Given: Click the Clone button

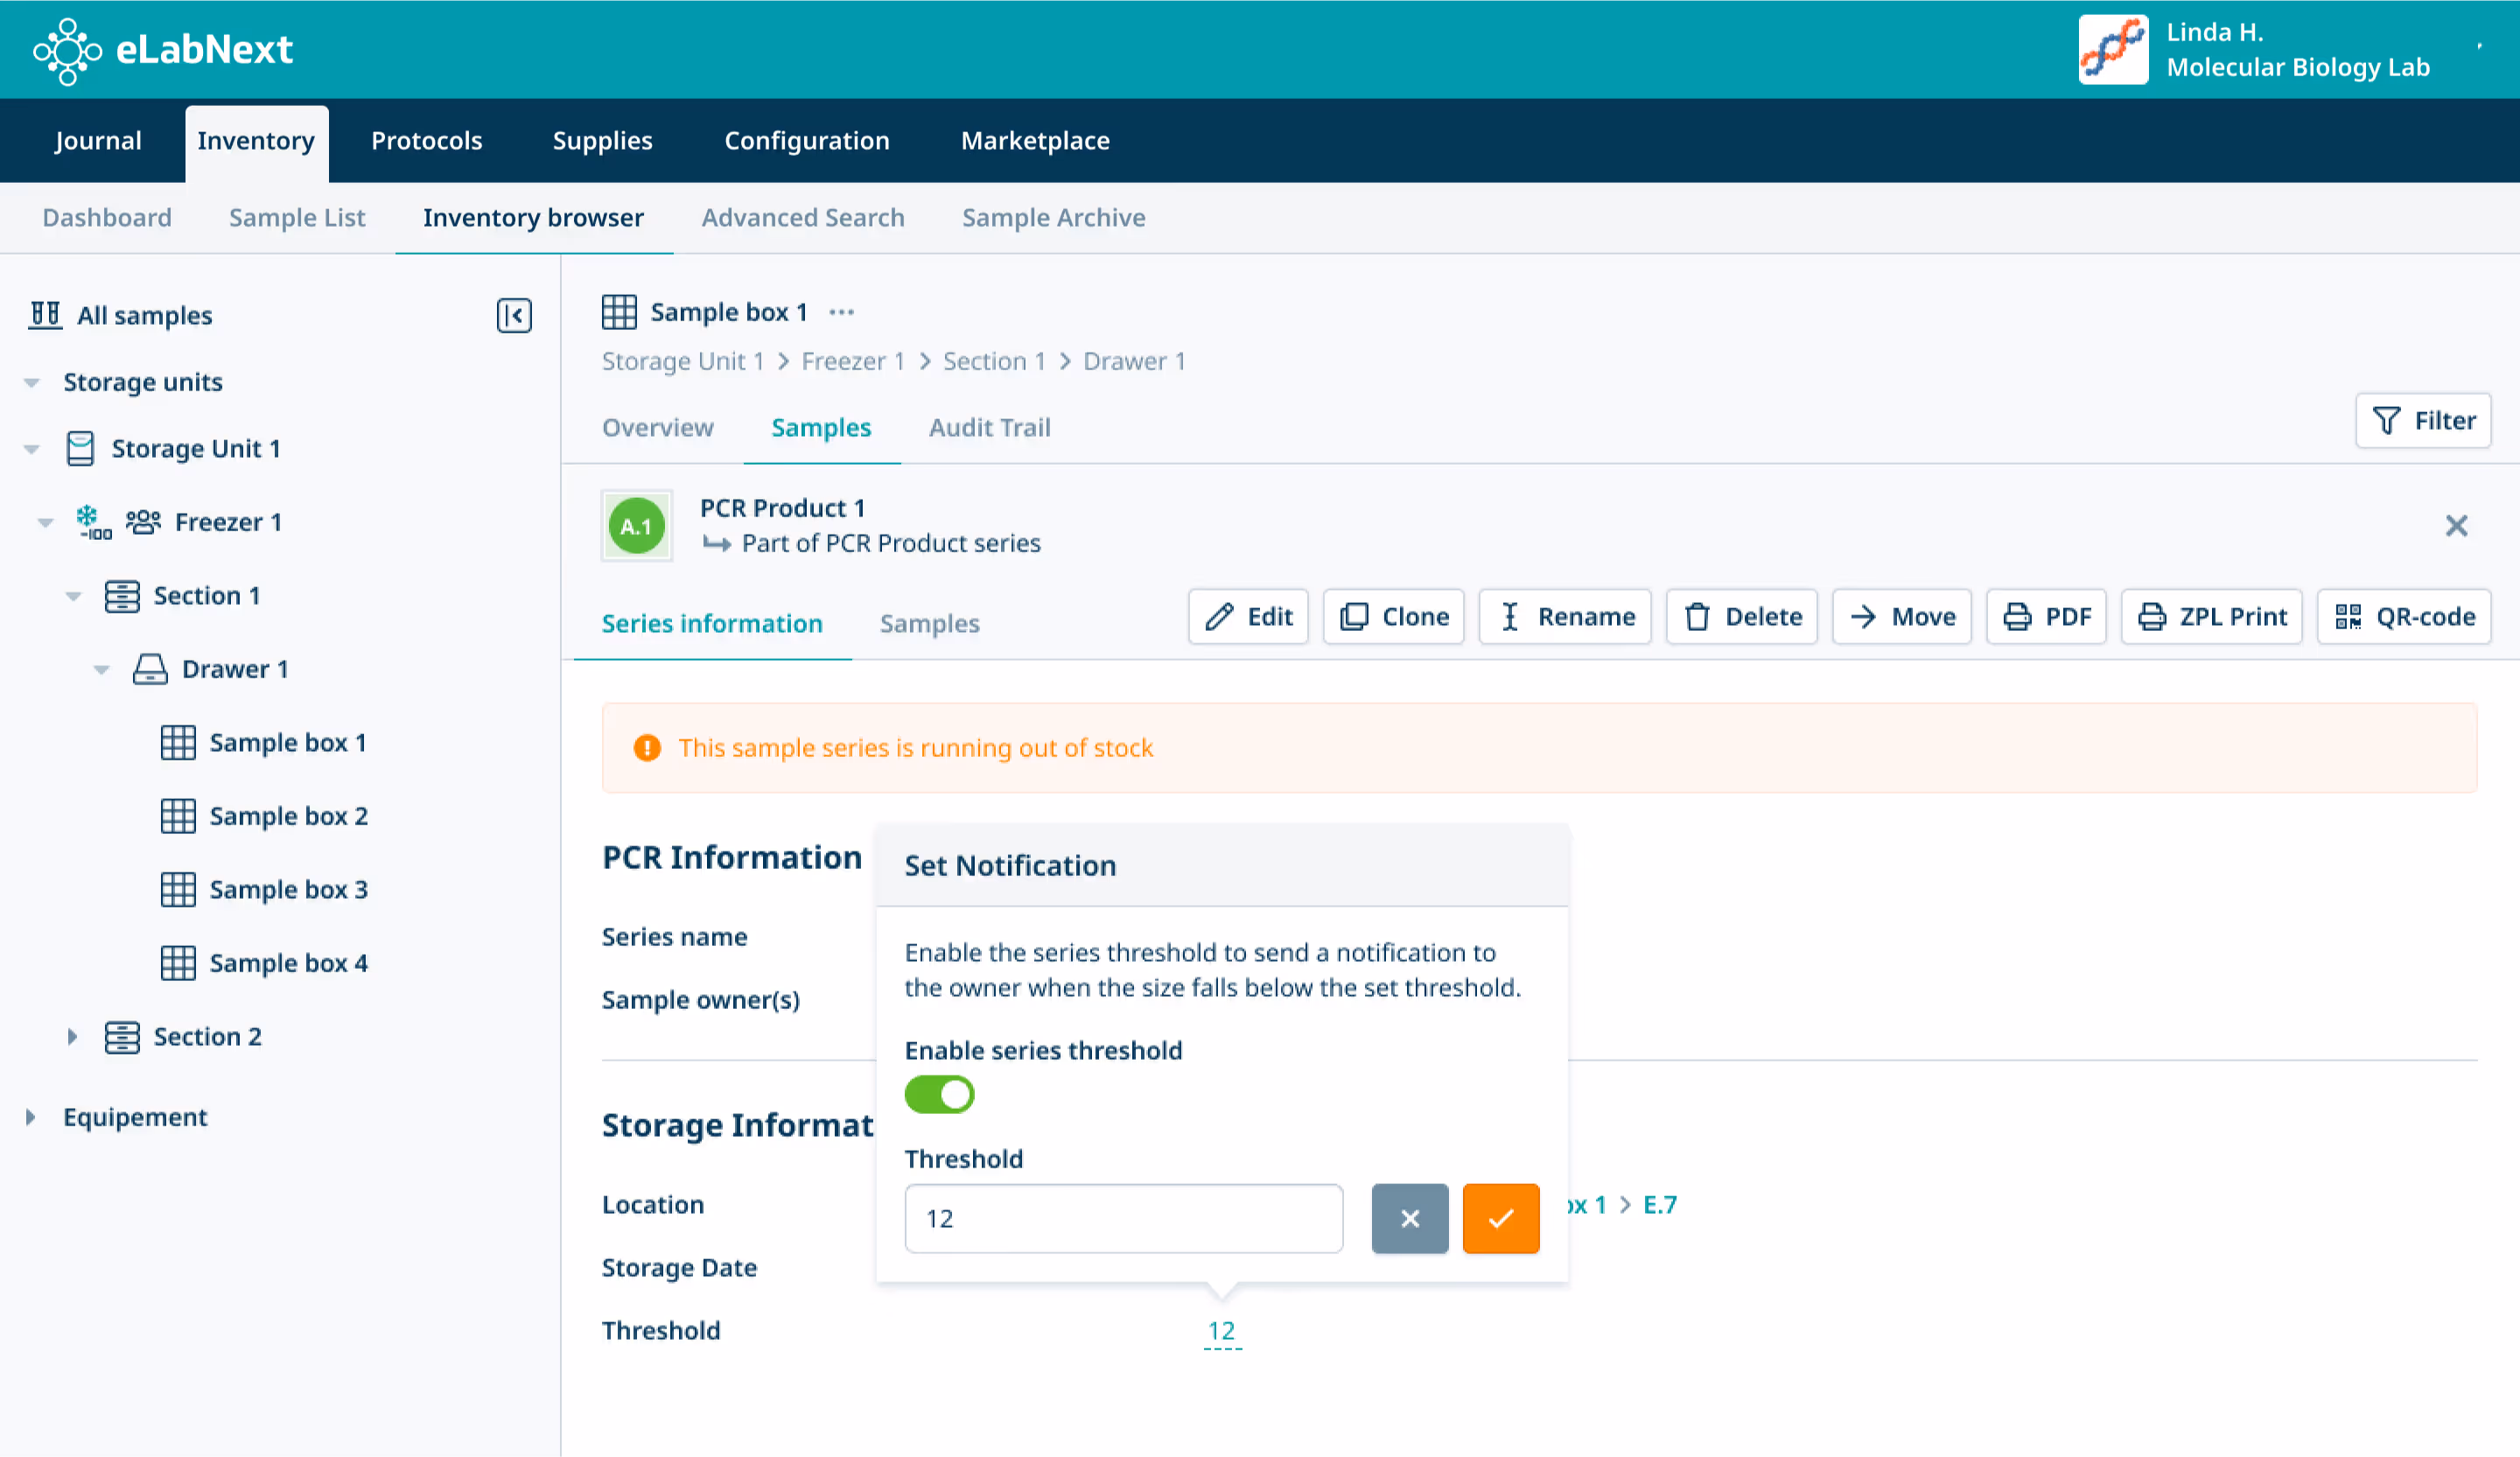Looking at the screenshot, I should click(x=1393, y=617).
